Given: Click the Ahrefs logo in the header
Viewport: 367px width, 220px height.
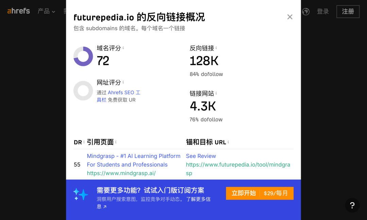Looking at the screenshot, I should click(19, 11).
